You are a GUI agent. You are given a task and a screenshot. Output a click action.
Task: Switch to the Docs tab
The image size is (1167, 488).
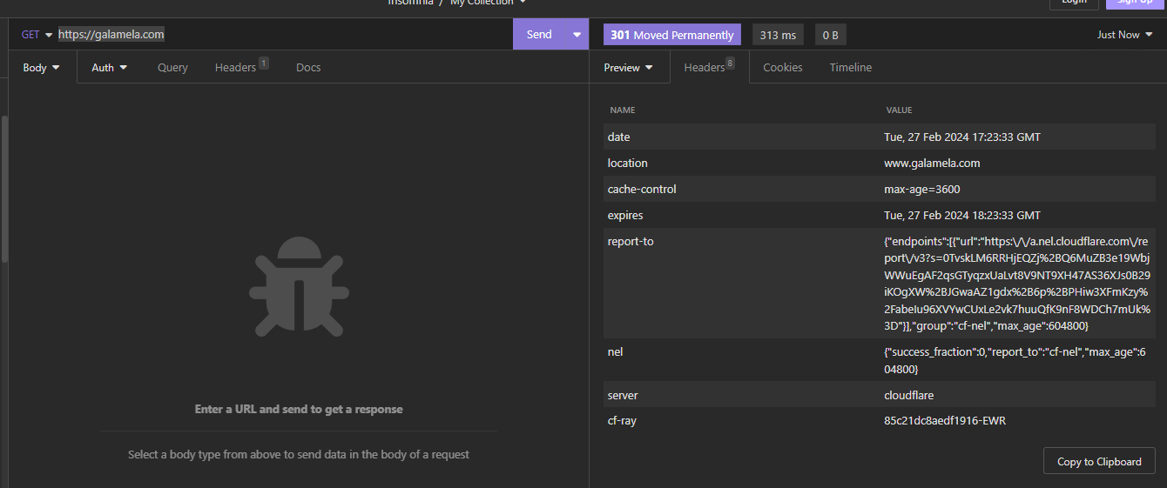point(308,67)
